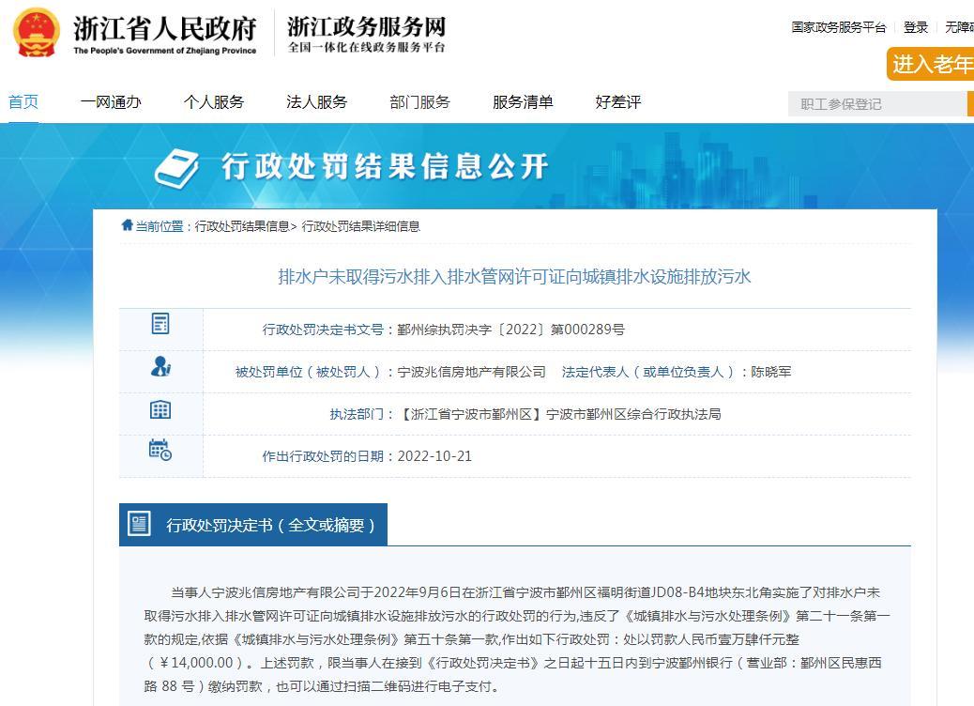Image resolution: width=974 pixels, height=706 pixels.
Task: Click 行政处罚结果详细信息 breadcrumb
Action: pos(361,226)
